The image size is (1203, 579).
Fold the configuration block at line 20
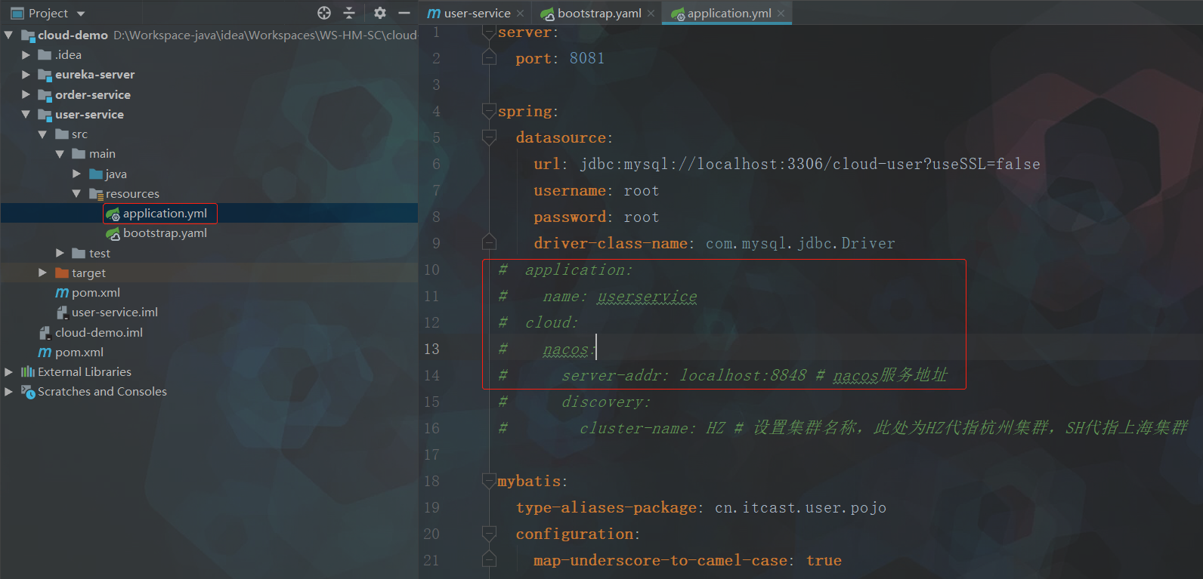pos(489,534)
